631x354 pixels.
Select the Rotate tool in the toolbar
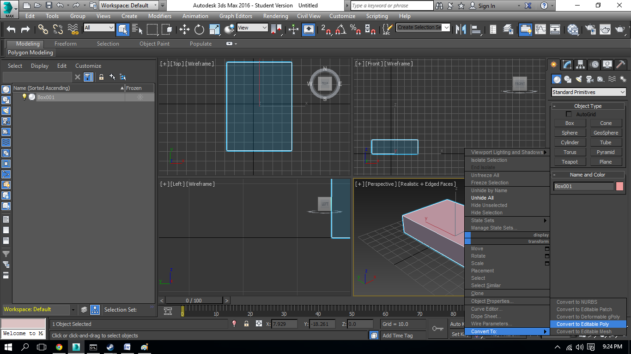tap(199, 29)
